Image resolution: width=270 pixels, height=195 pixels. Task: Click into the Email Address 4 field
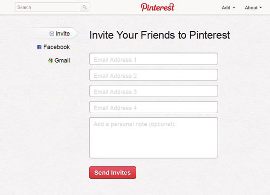coord(153,107)
